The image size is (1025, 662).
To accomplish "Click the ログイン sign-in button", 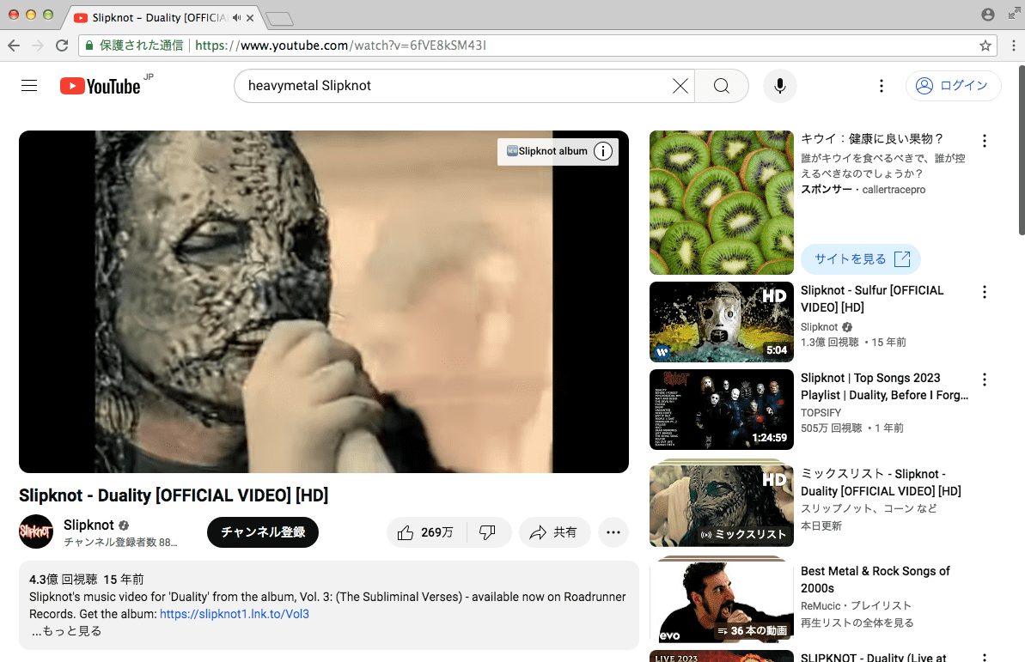I will coord(953,86).
